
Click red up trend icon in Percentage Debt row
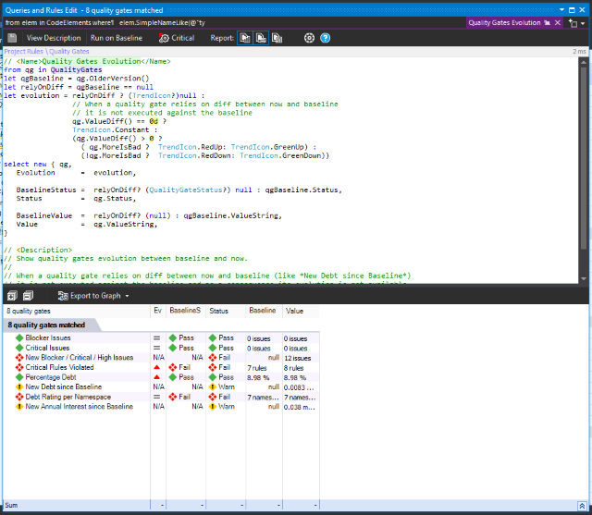(x=157, y=377)
